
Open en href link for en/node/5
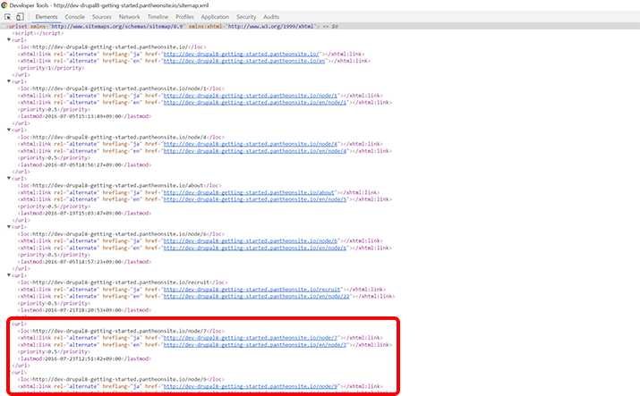tap(255, 199)
